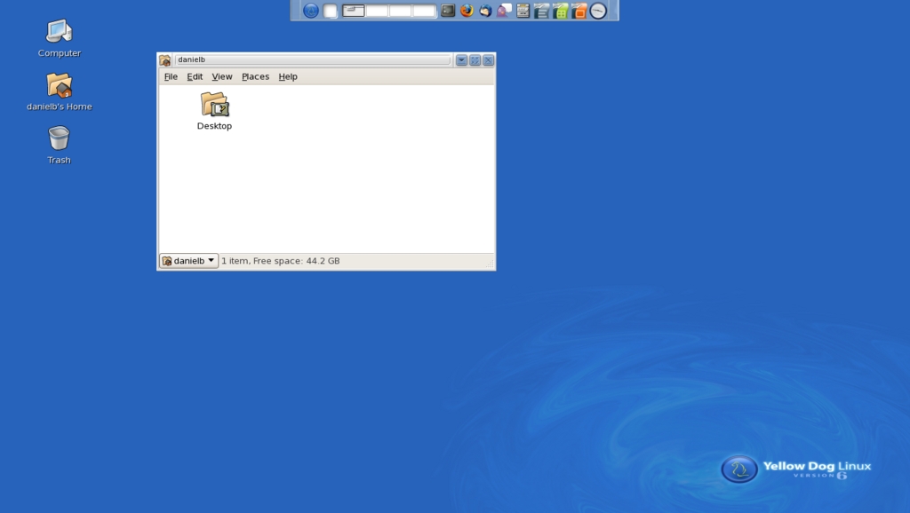910x513 pixels.
Task: Launch OpenOffice Calc spreadsheet from the panel
Action: [560, 11]
